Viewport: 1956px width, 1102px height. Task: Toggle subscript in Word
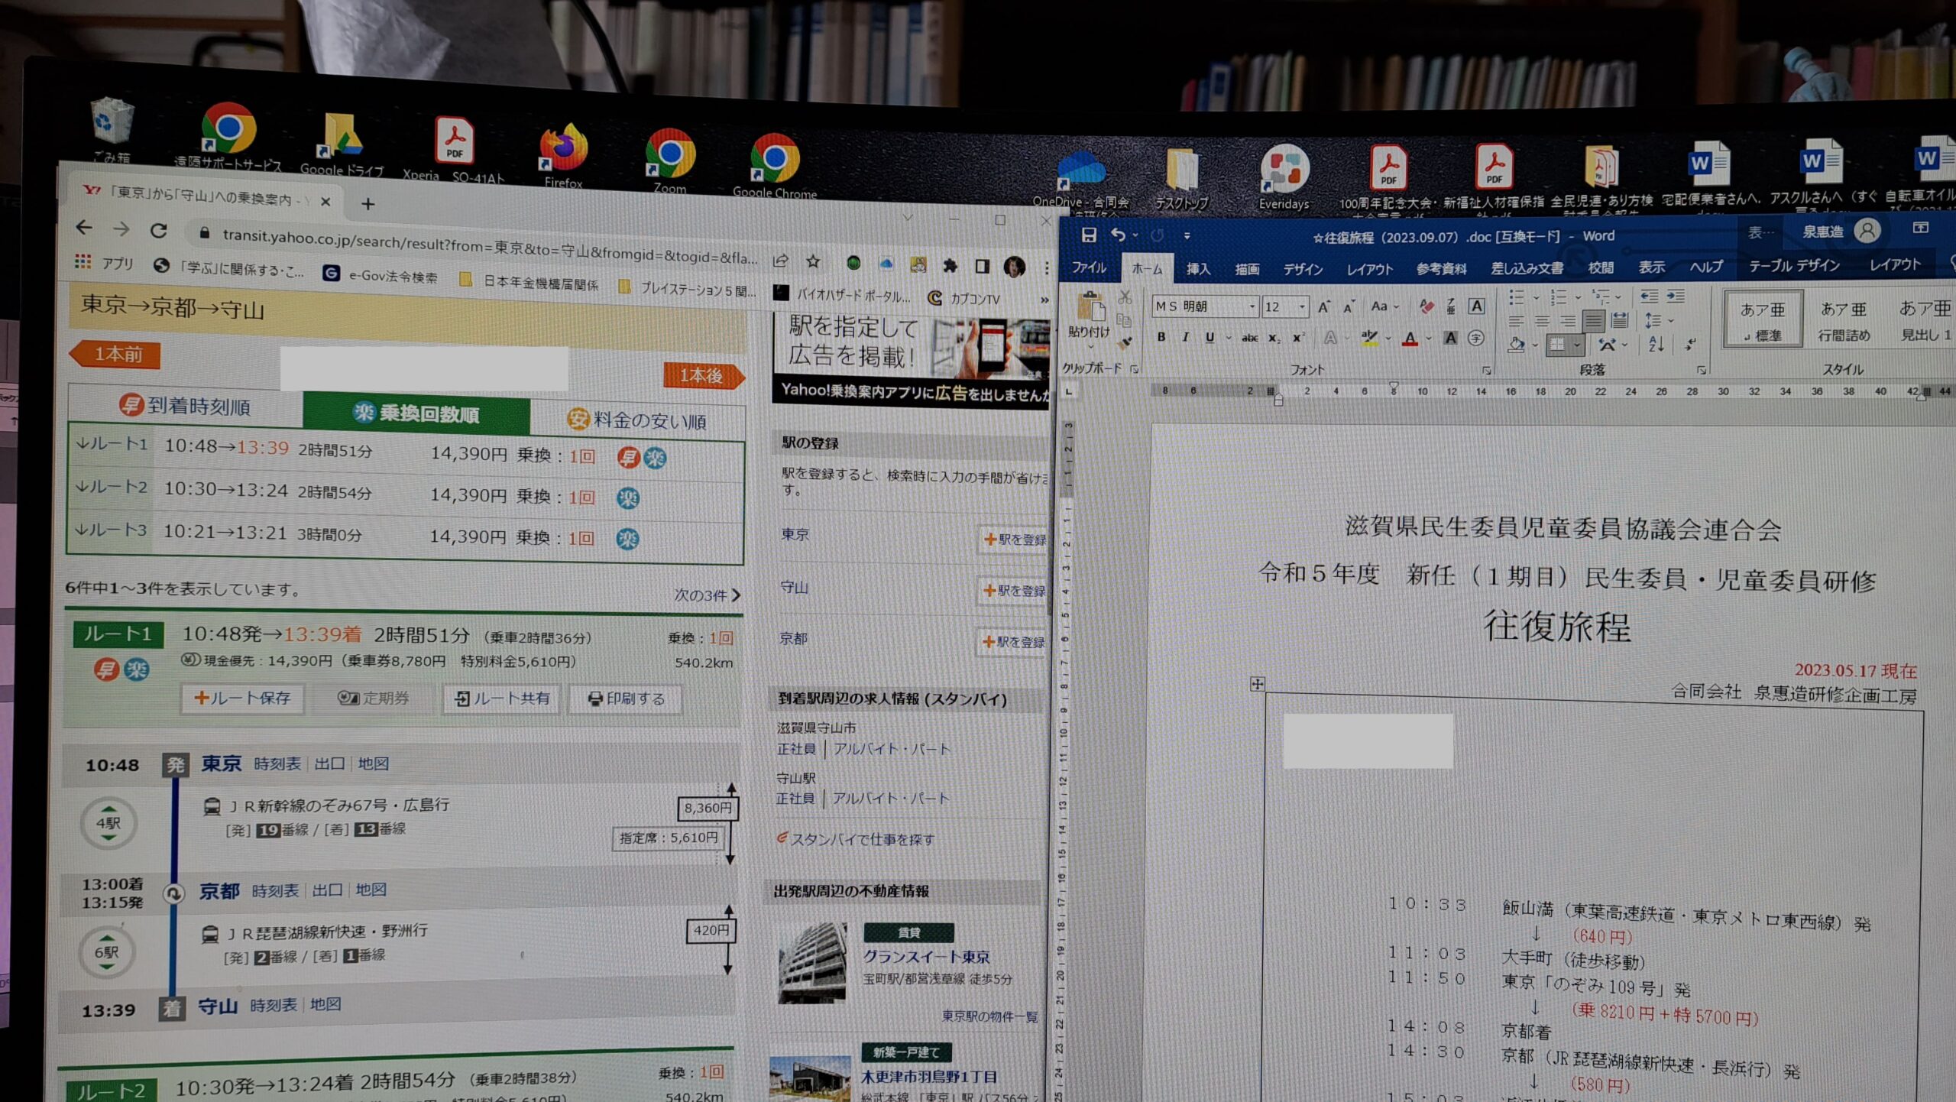[1273, 338]
